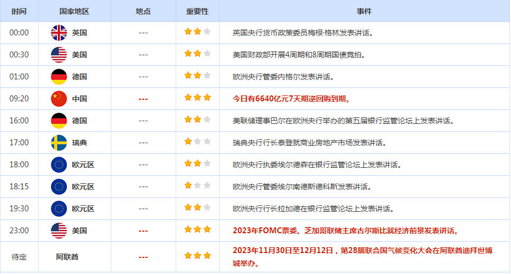Click 德国 label in the 16:00 row

pos(79,121)
